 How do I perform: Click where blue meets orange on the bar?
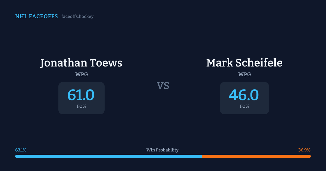click(202, 156)
